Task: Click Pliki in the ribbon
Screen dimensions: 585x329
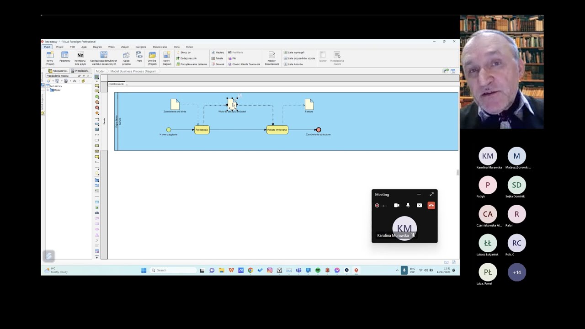Action: click(232, 58)
